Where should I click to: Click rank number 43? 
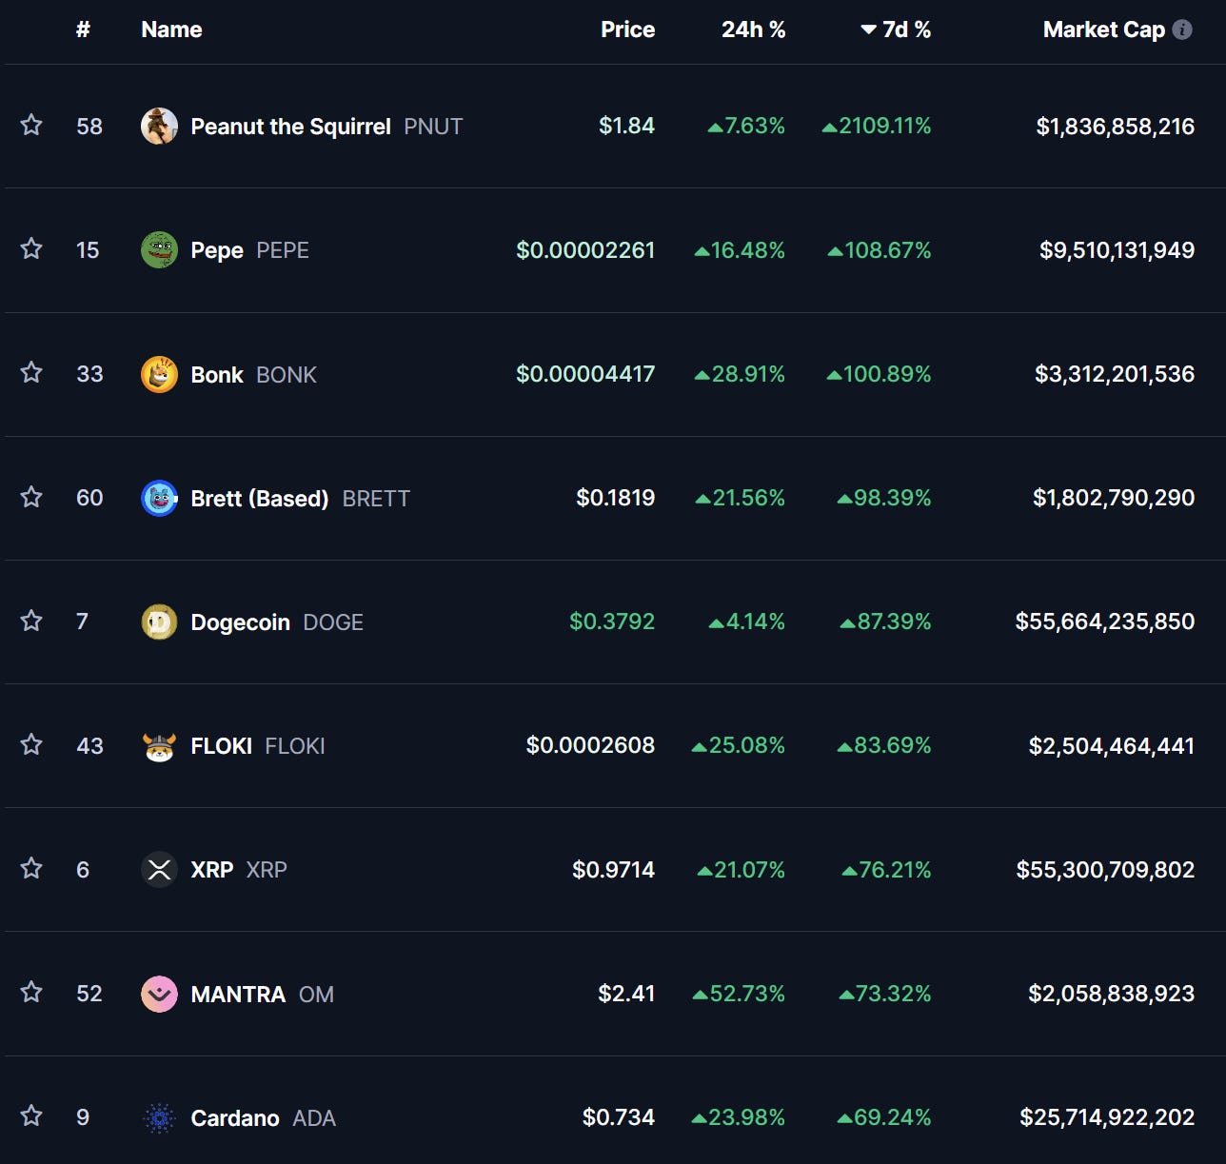(89, 746)
